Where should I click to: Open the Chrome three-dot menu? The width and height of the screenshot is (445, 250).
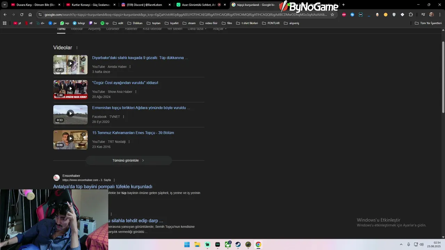pos(440,15)
